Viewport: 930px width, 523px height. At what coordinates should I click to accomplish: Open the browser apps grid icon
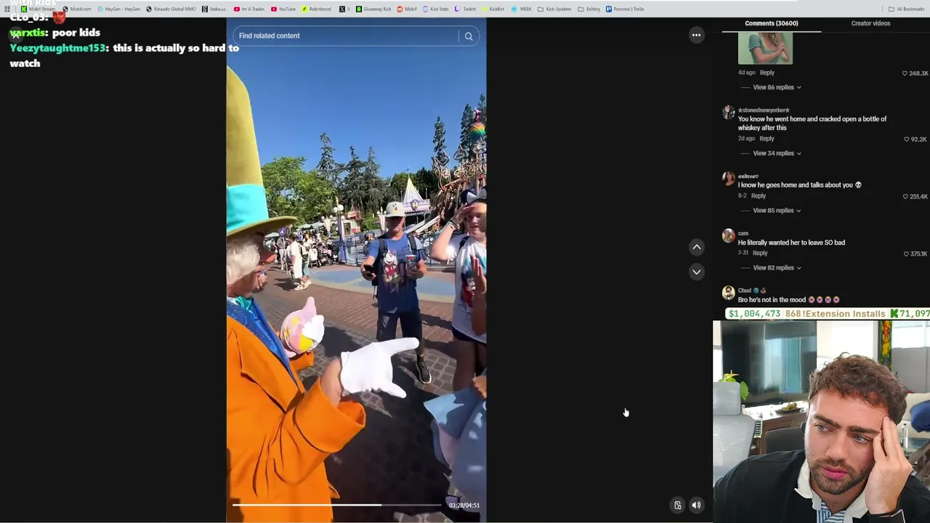coord(7,9)
